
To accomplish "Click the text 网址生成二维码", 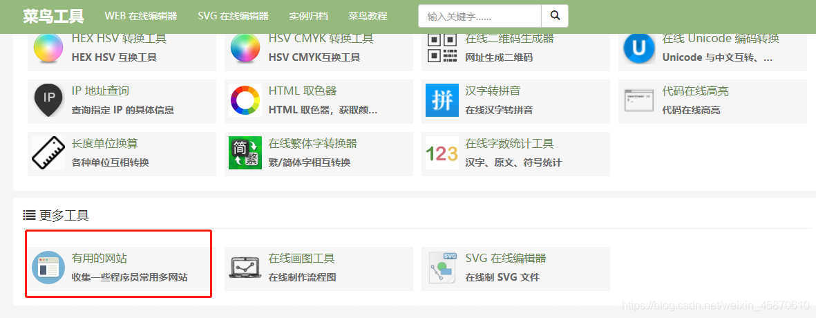I will click(499, 57).
